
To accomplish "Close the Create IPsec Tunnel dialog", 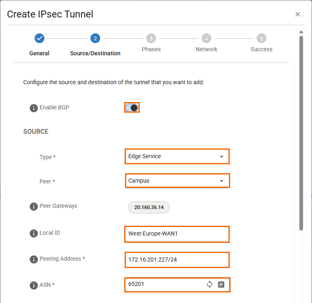I will click(x=298, y=14).
